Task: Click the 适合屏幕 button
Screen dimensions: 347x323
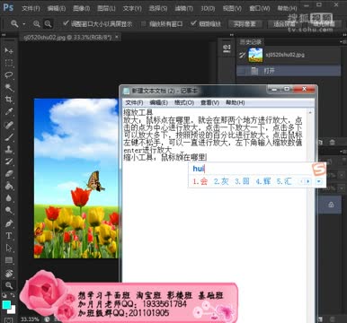Action: 284,24
